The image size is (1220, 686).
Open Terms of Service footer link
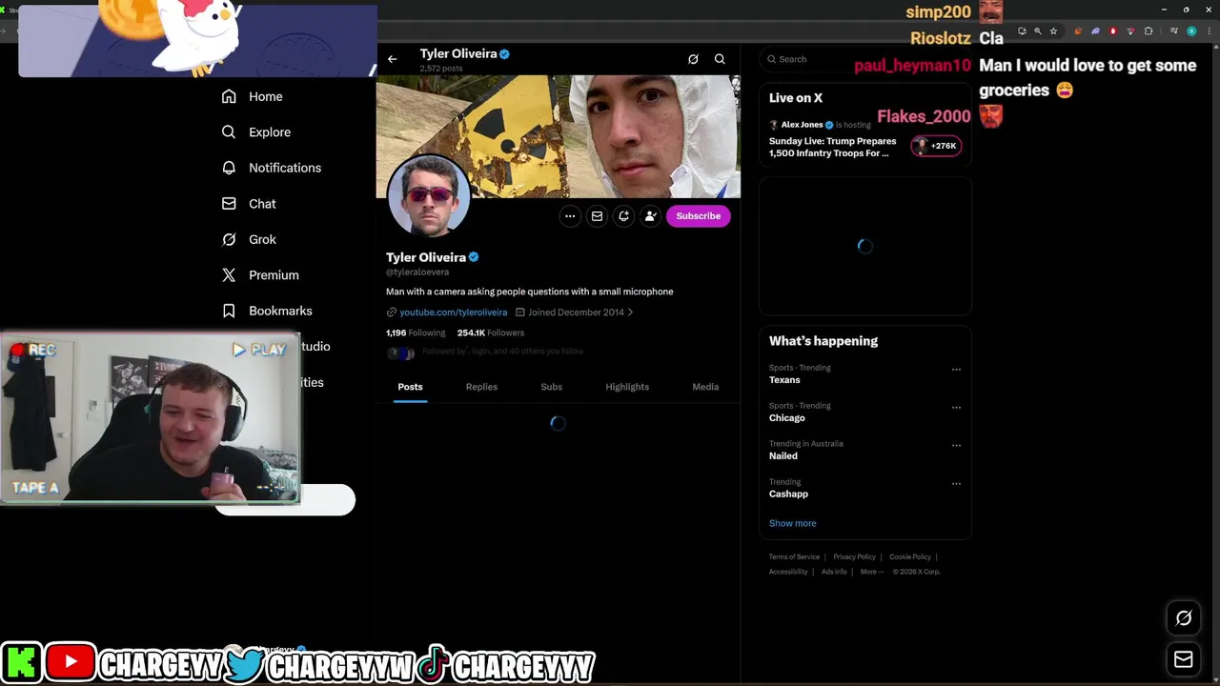[x=794, y=556]
